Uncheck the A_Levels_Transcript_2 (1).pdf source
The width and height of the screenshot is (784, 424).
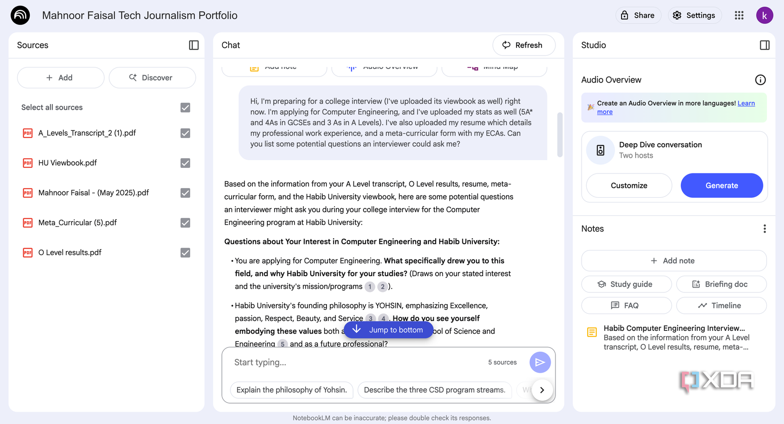coord(185,133)
